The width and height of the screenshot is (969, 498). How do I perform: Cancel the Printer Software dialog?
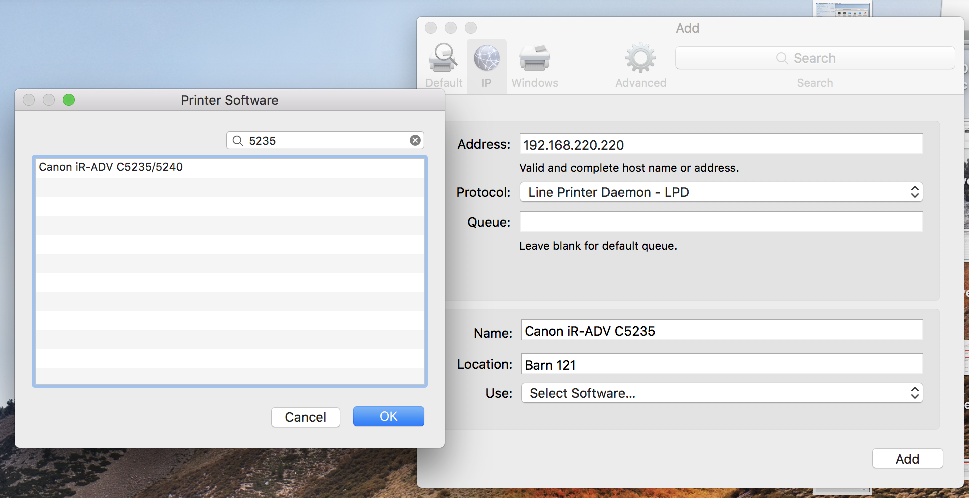(x=305, y=417)
